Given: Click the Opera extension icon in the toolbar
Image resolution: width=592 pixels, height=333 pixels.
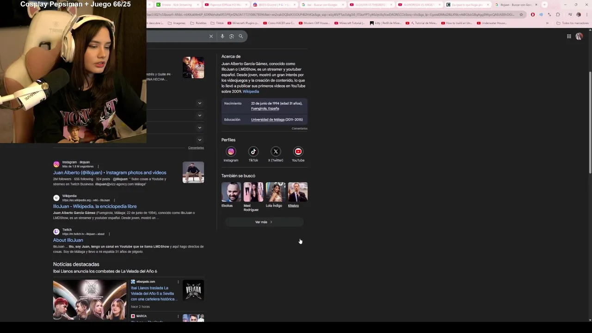Looking at the screenshot, I should (533, 14).
